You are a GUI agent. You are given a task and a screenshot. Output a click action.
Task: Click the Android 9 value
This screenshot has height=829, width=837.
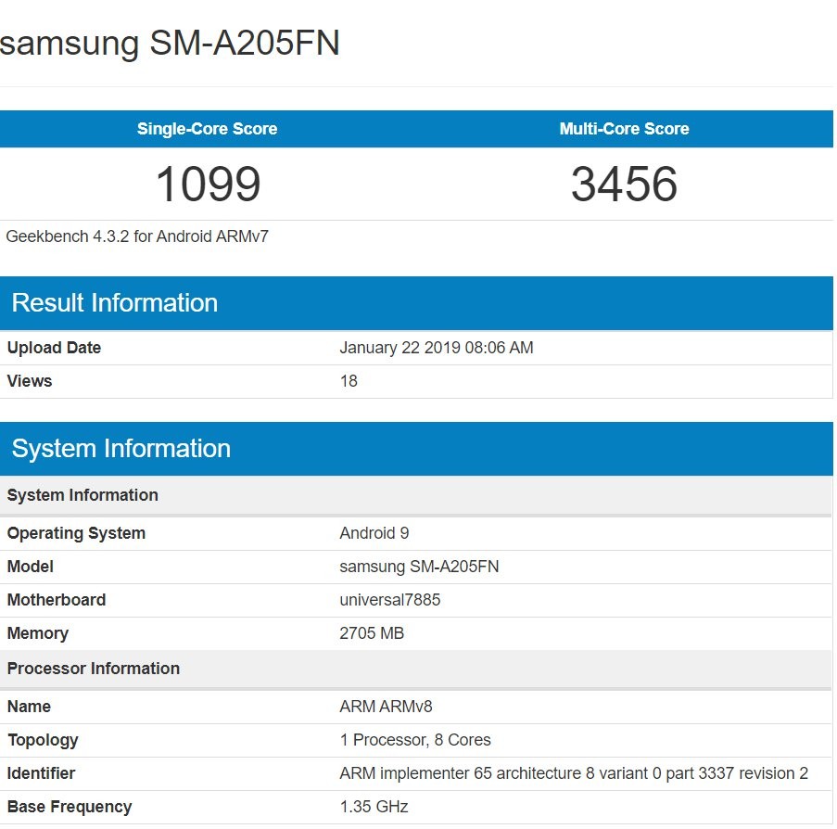pos(374,533)
